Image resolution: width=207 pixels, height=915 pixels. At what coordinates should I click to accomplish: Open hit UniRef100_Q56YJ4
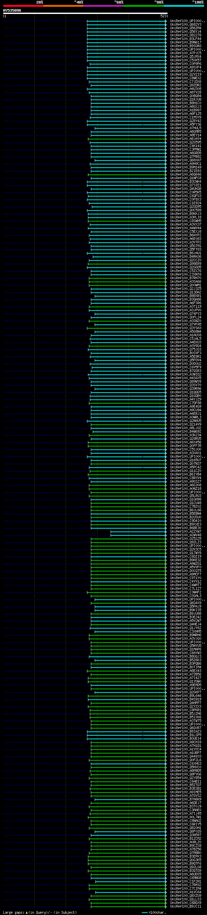coord(186,31)
